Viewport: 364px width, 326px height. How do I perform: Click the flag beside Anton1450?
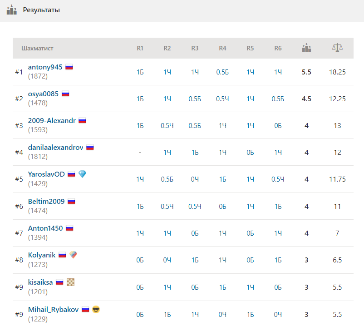tap(69, 228)
